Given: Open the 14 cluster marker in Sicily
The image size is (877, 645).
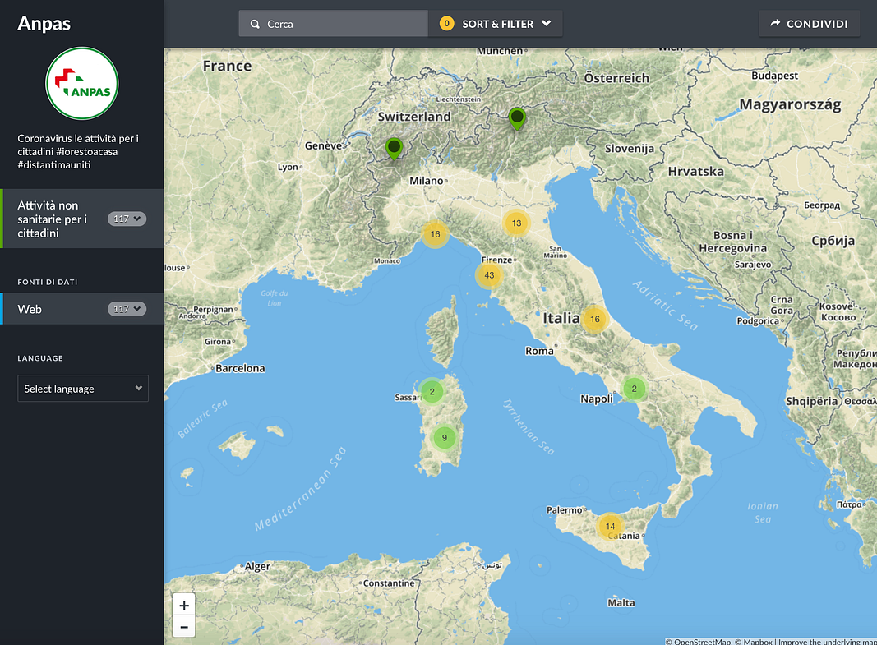Looking at the screenshot, I should 609,526.
